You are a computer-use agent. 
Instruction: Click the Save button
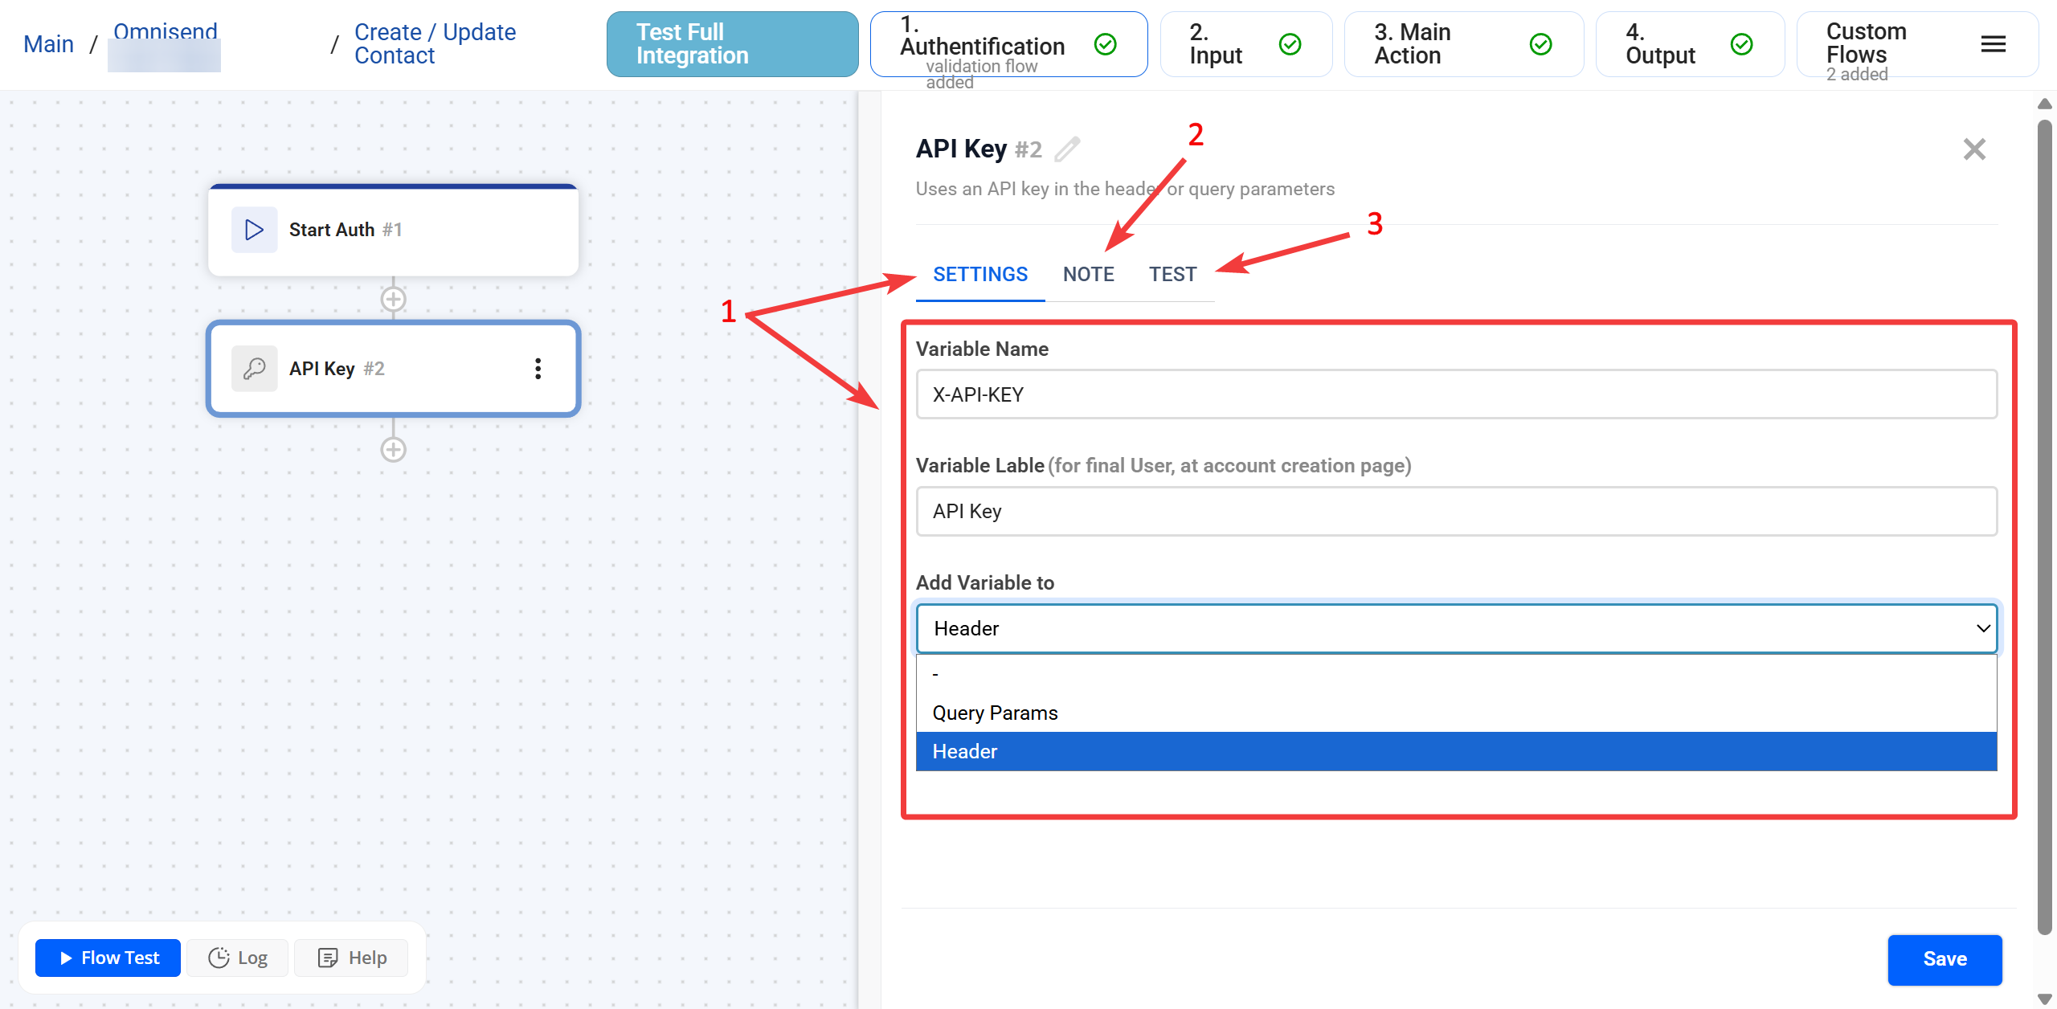pyautogui.click(x=1945, y=959)
